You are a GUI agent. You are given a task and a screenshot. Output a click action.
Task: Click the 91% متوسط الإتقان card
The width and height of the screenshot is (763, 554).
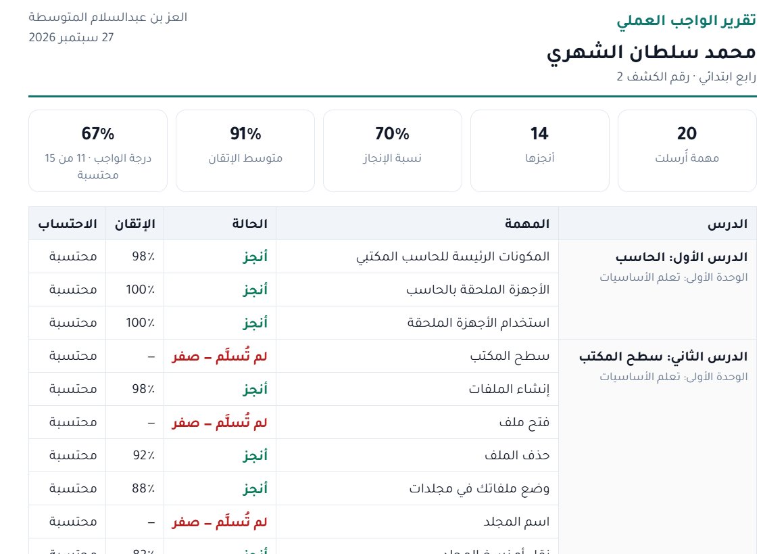(245, 151)
